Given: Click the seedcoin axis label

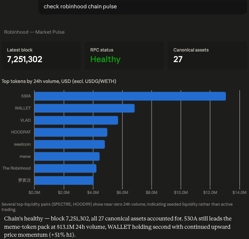Looking at the screenshot, I should (x=22, y=144).
